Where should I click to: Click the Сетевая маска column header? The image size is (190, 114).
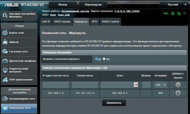85,76
